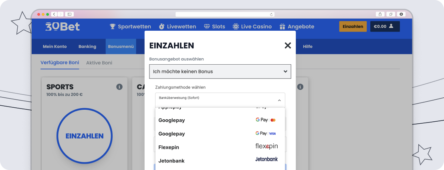
Task: Switch to the Aktive Boni tab
Action: coord(99,63)
